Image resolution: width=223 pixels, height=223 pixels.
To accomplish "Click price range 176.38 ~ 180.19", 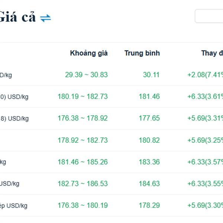I will coord(83,205).
